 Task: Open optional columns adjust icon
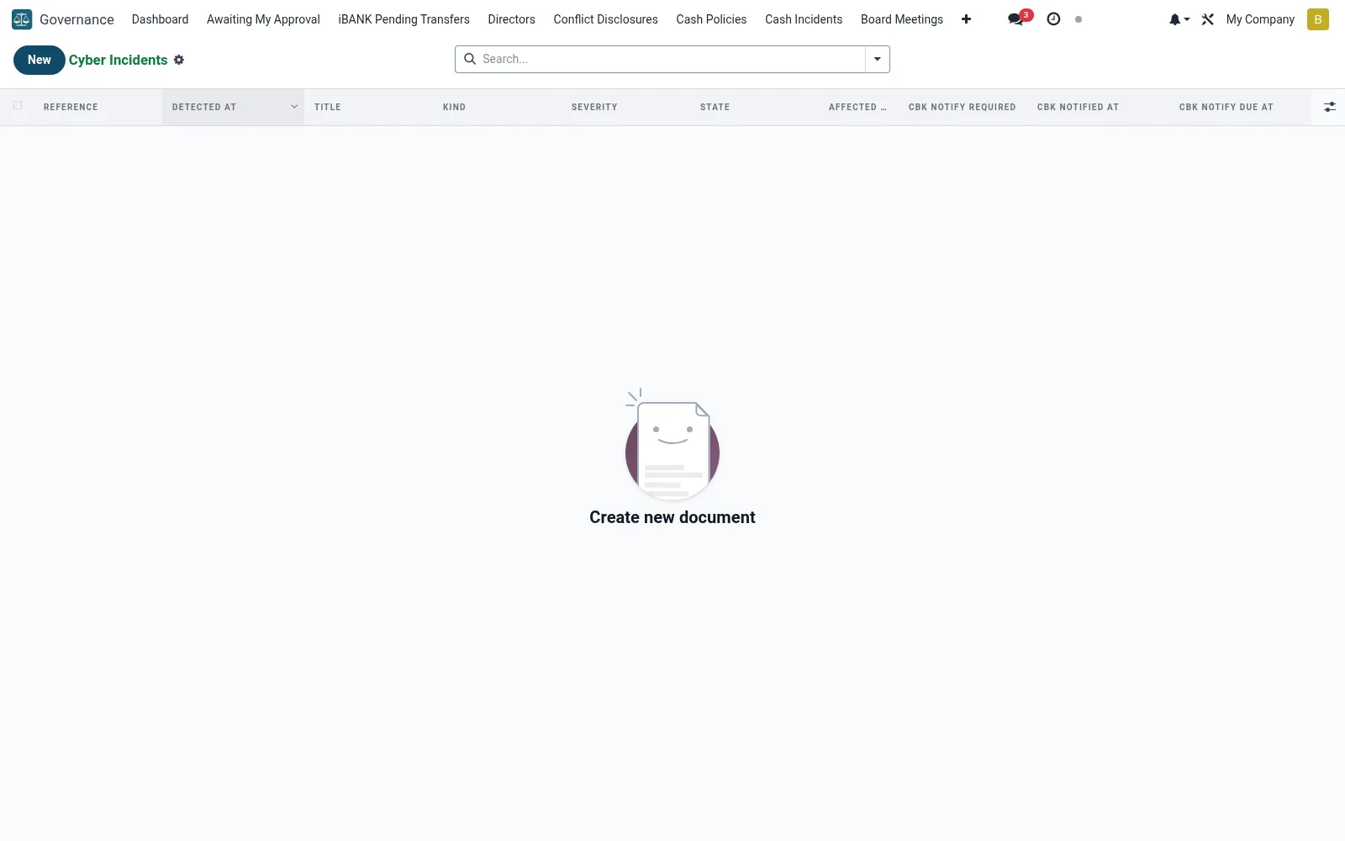(1329, 107)
